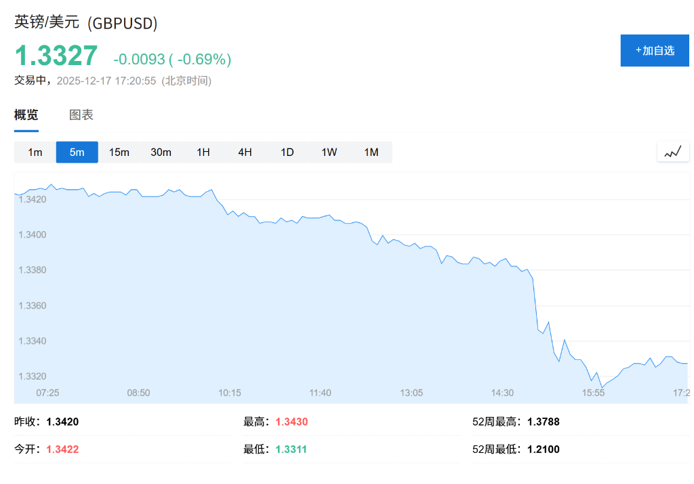Switch to the 15m timeframe

(119, 152)
